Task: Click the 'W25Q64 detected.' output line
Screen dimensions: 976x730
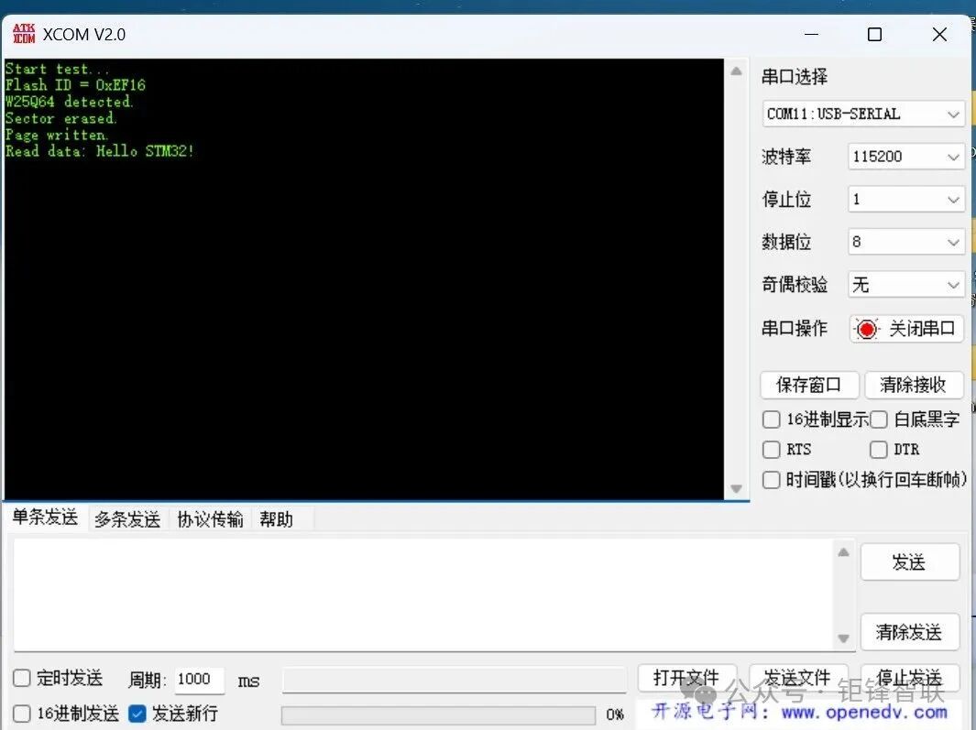Action: (x=69, y=102)
